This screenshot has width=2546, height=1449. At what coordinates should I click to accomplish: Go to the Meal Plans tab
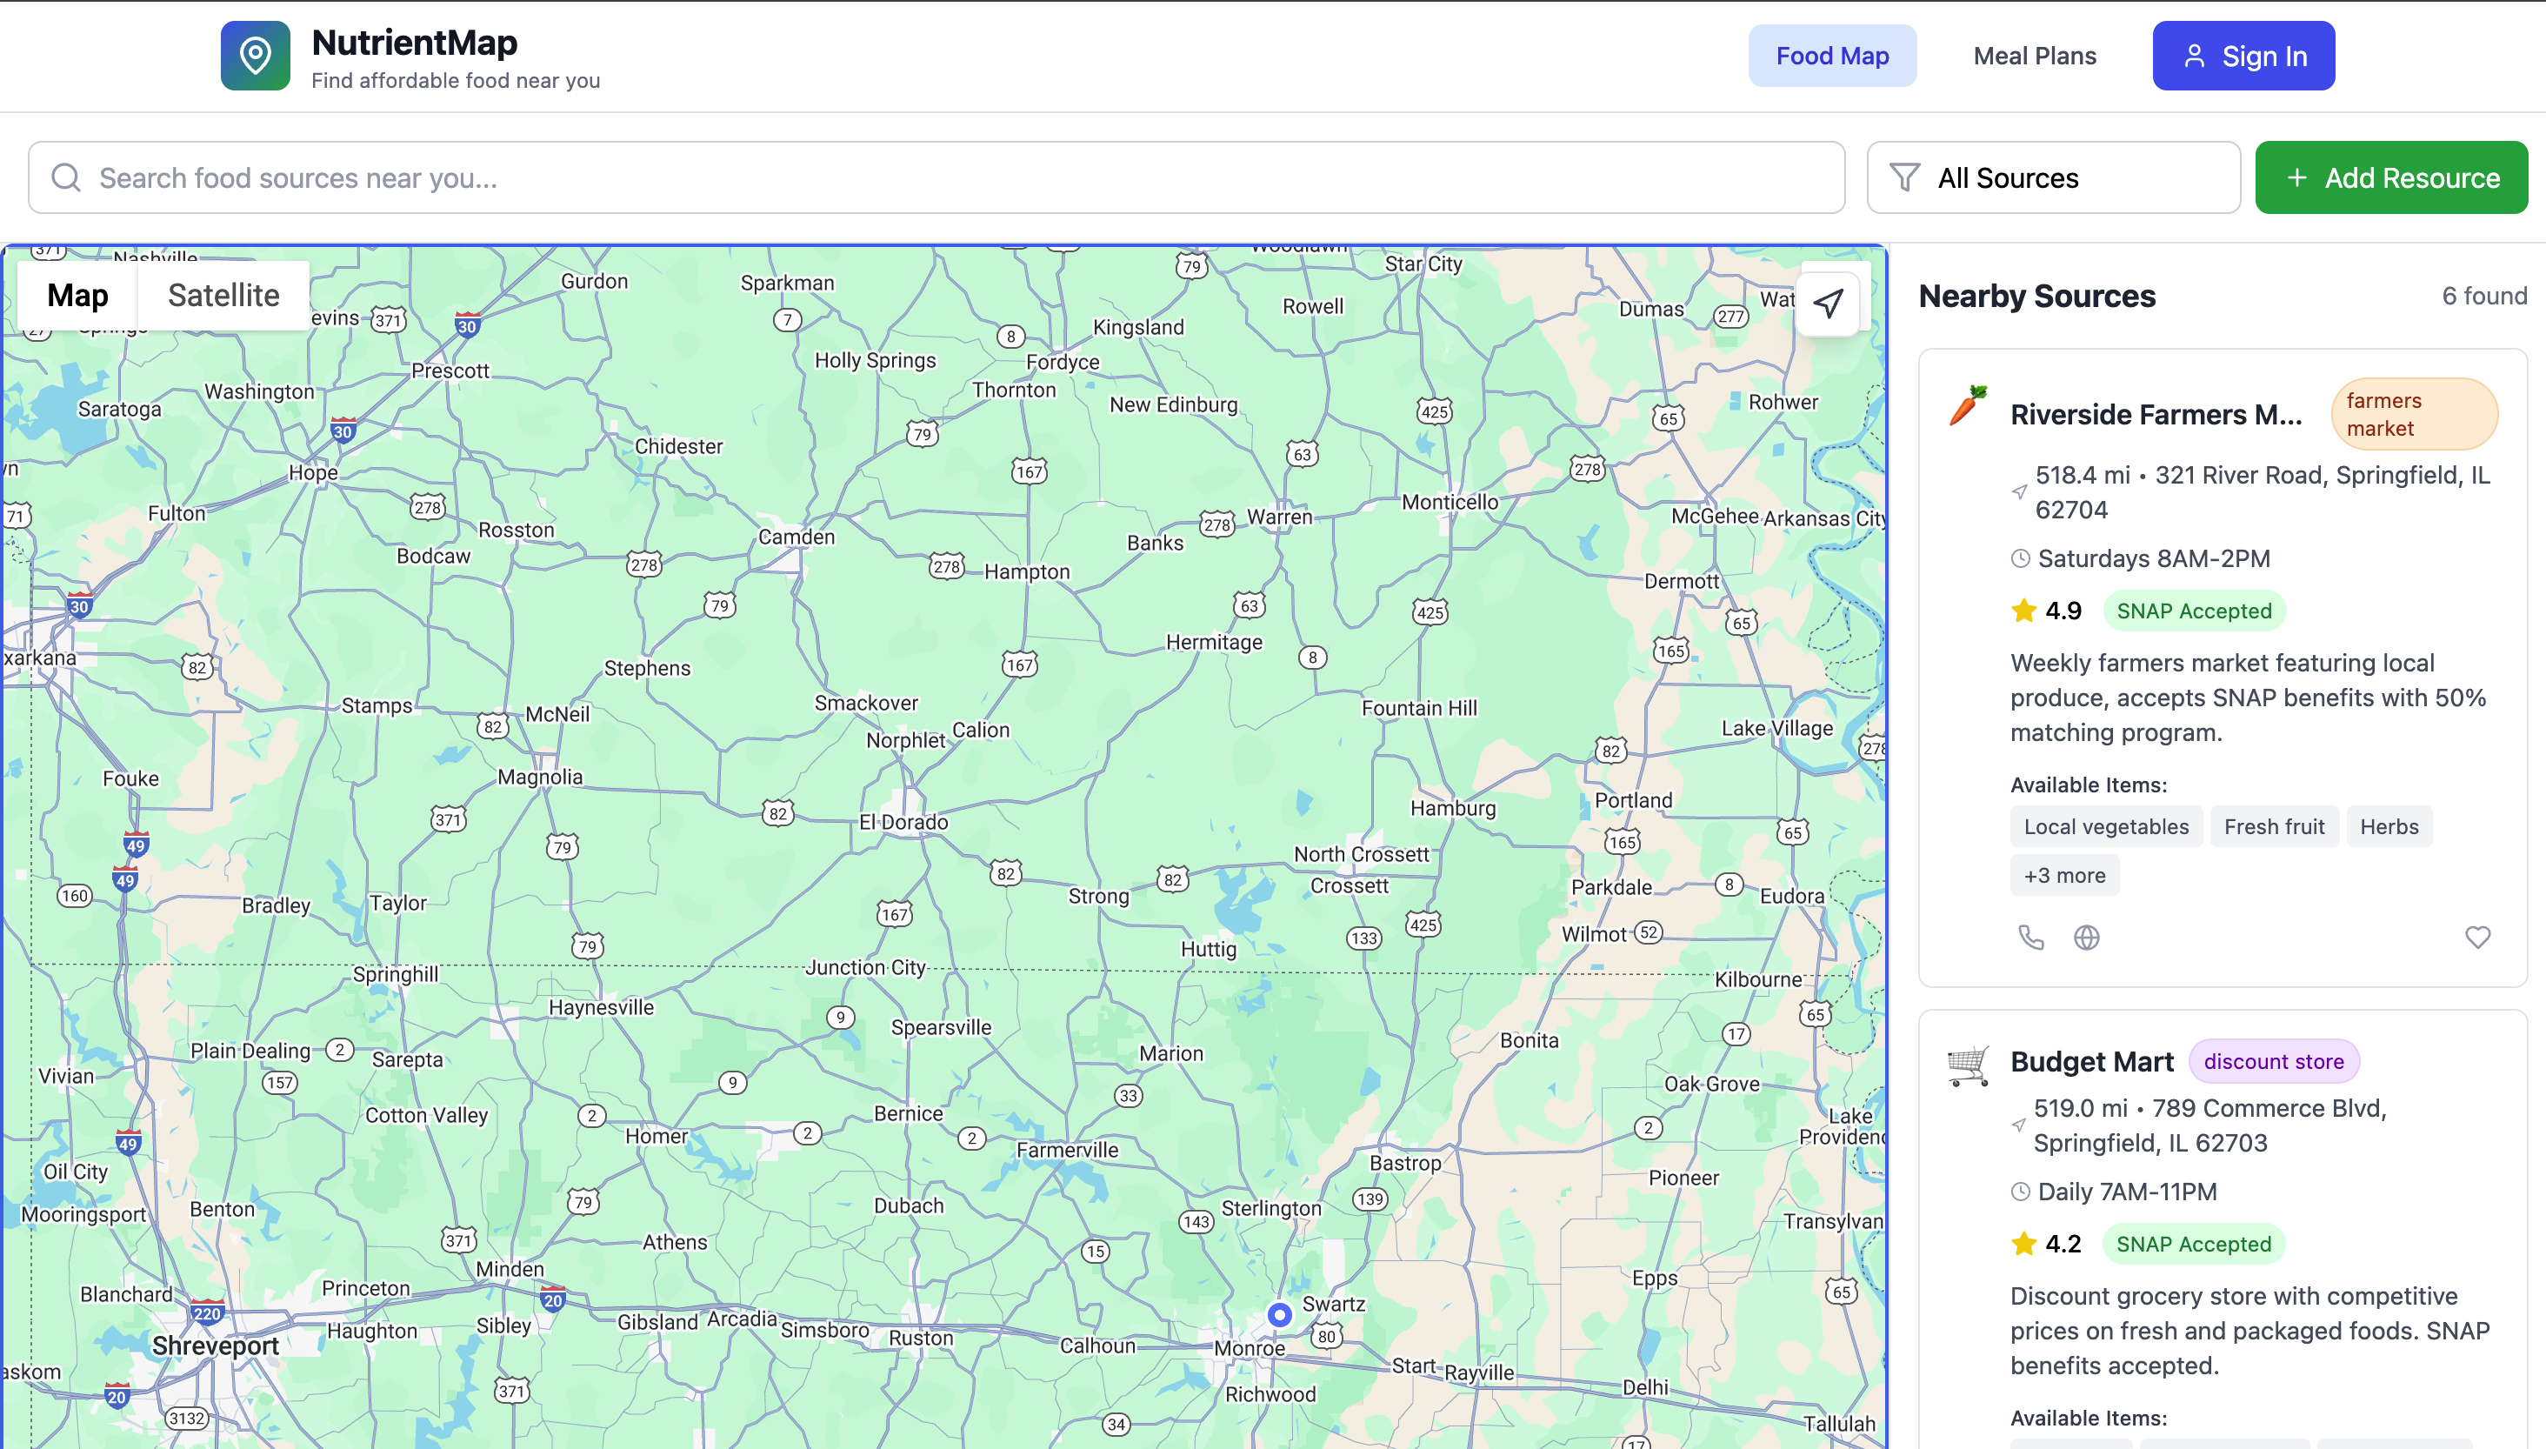[x=2034, y=56]
